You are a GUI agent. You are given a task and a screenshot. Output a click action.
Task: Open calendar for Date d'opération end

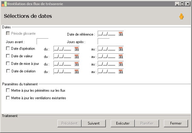coord(121,49)
